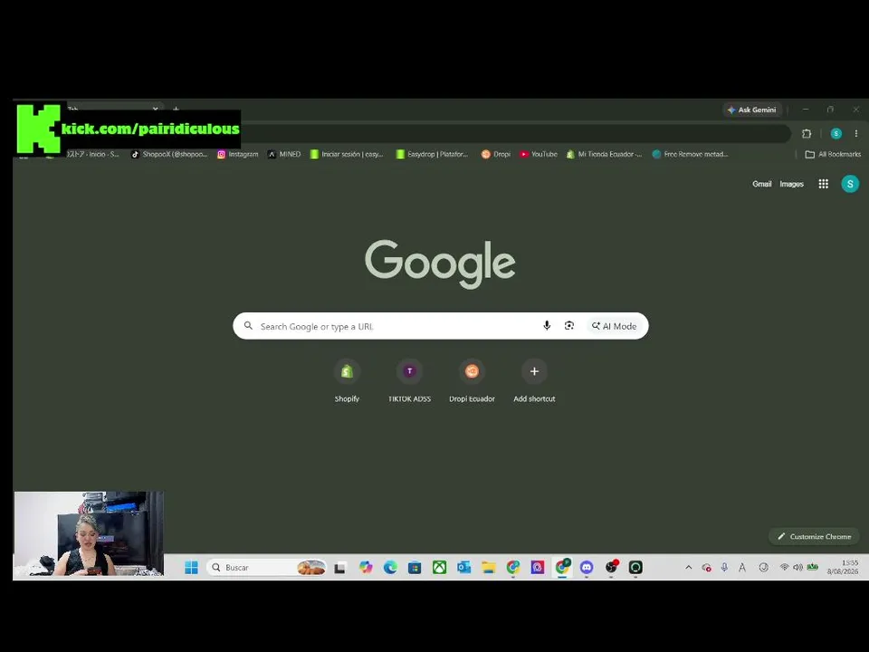Open Xbox app from taskbar

tap(440, 567)
